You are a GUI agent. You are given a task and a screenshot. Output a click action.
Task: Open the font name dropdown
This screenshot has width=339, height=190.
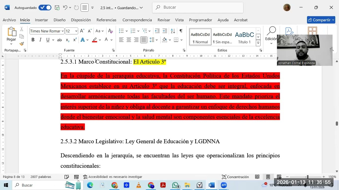click(x=63, y=31)
